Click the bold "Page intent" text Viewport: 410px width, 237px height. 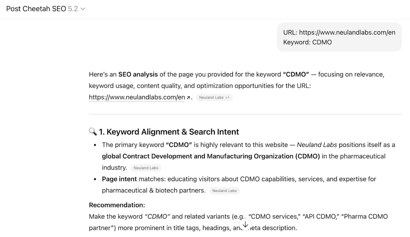(x=119, y=179)
